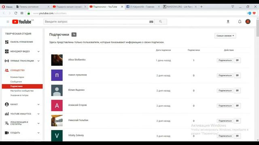Go back with the browser back arrow
Viewport: 259px width, 145px height.
point(4,13)
